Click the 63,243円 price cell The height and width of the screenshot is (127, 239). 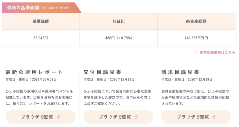[41, 38]
